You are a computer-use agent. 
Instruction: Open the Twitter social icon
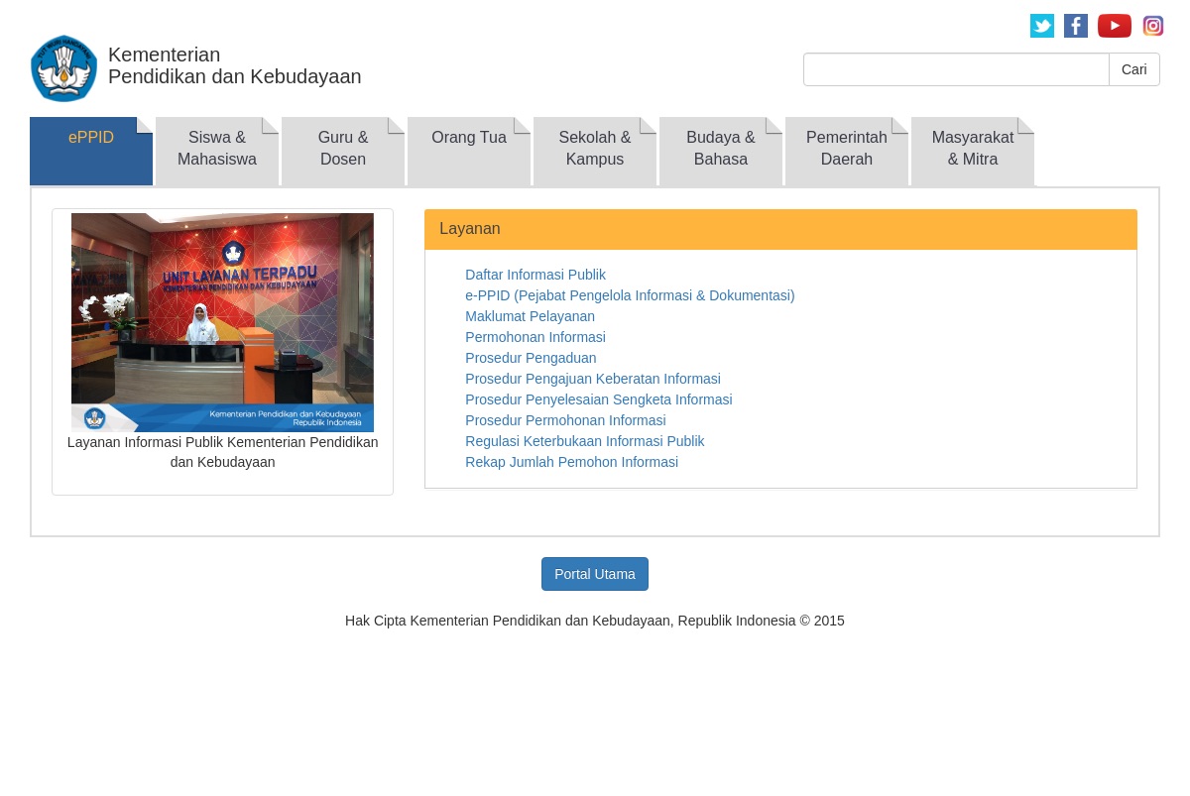tap(1042, 26)
